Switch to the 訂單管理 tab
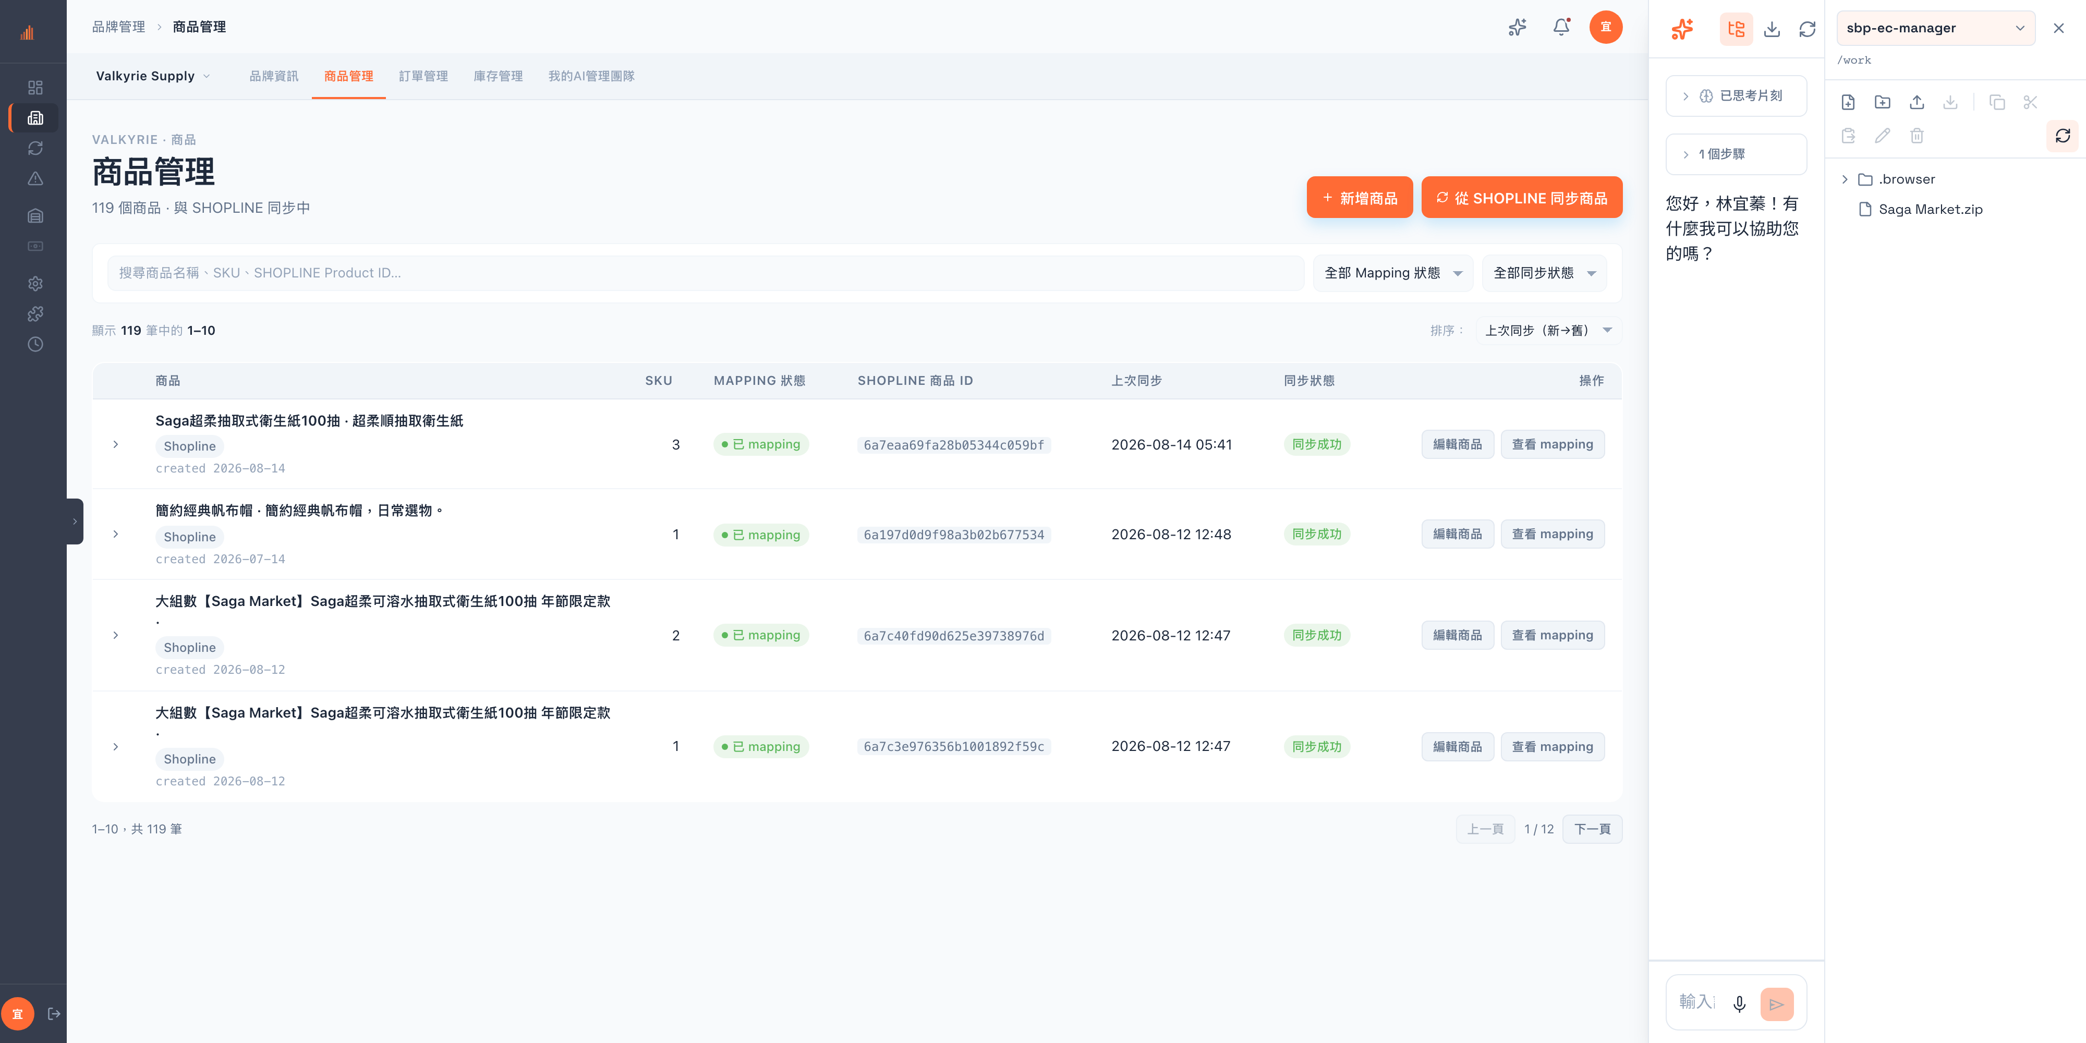Image resolution: width=2086 pixels, height=1043 pixels. tap(423, 76)
